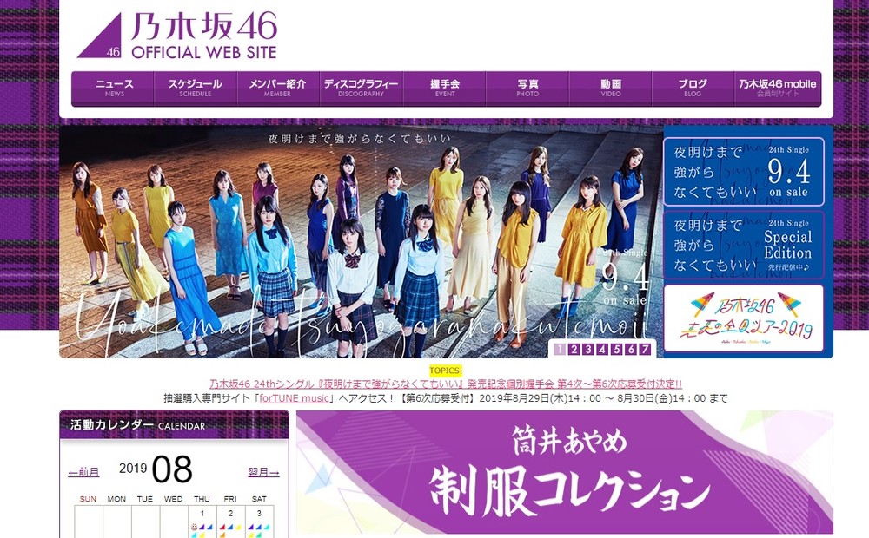Open the ディスコグラフィー DISCOGRAPHY section
This screenshot has height=538, width=869.
tap(362, 85)
